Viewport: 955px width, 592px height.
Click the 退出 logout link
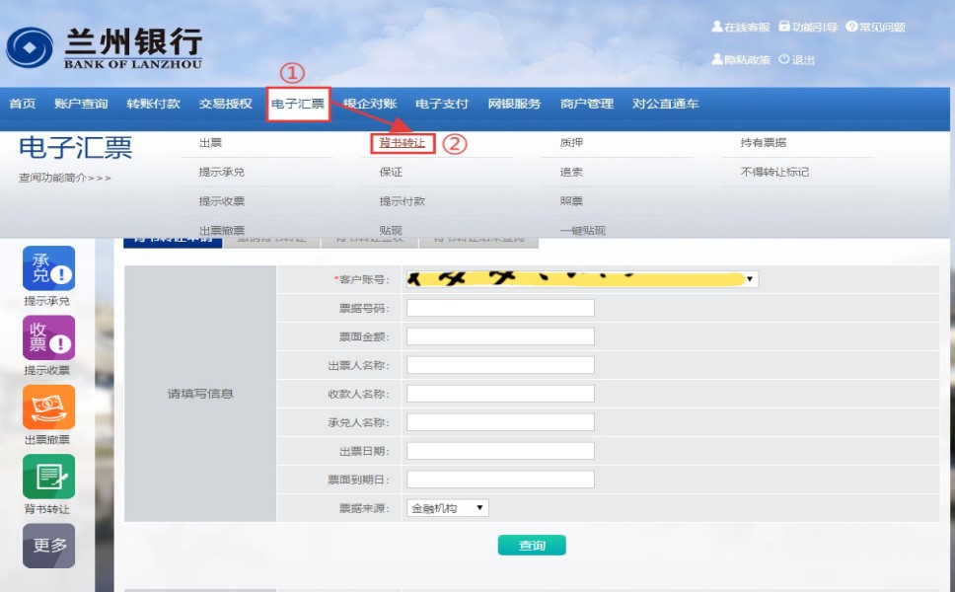[797, 60]
